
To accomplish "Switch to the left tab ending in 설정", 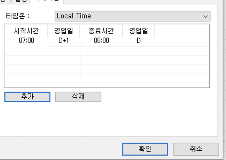I will pyautogui.click(x=14, y=1).
